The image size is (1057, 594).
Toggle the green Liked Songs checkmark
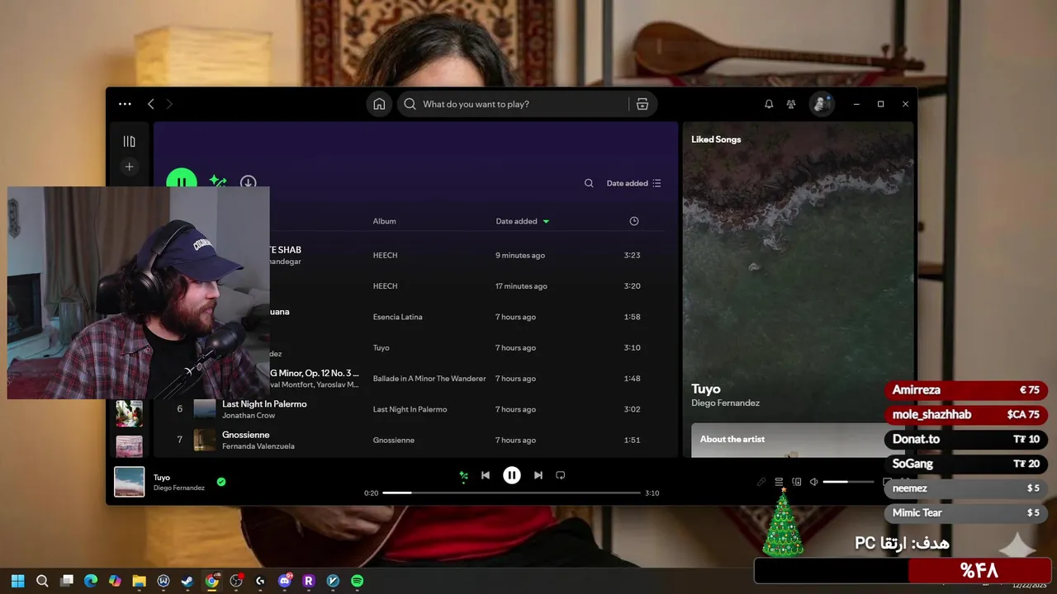coord(221,482)
